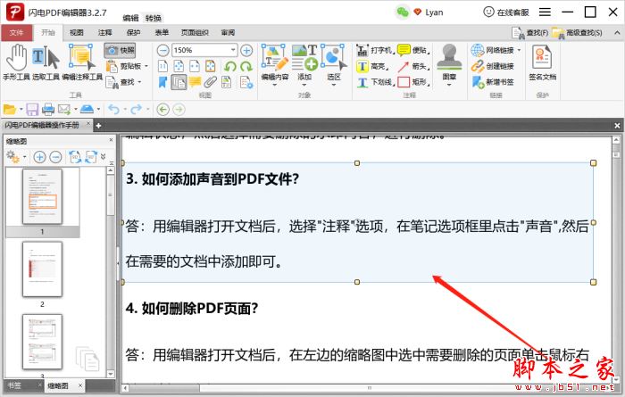
Task: Choose the Typewriter (打字机) tool
Action: (x=375, y=50)
